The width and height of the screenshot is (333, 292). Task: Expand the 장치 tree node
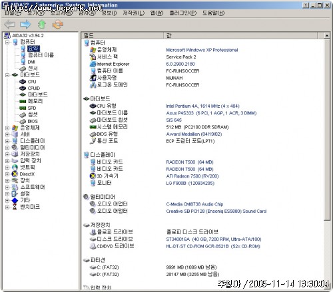(x=7, y=181)
